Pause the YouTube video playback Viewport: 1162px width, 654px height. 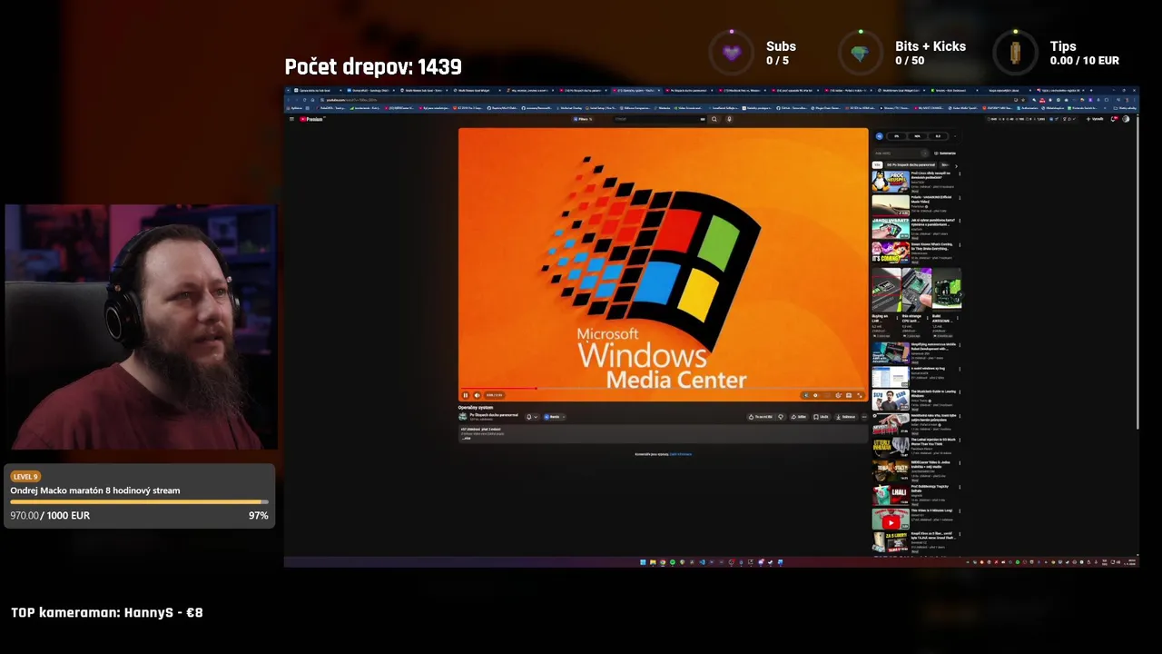(x=466, y=395)
